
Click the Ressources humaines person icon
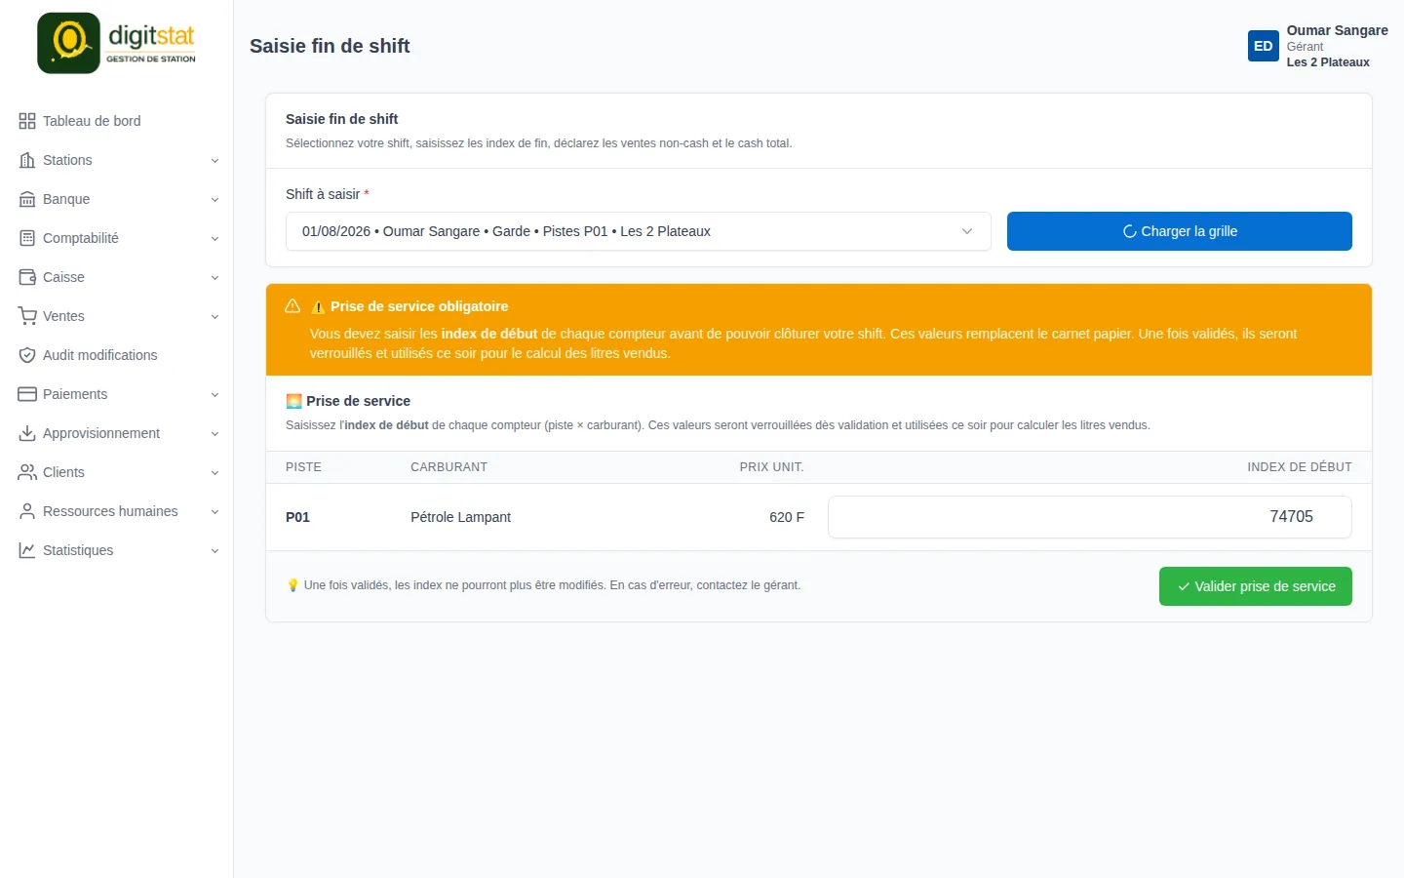coord(27,511)
